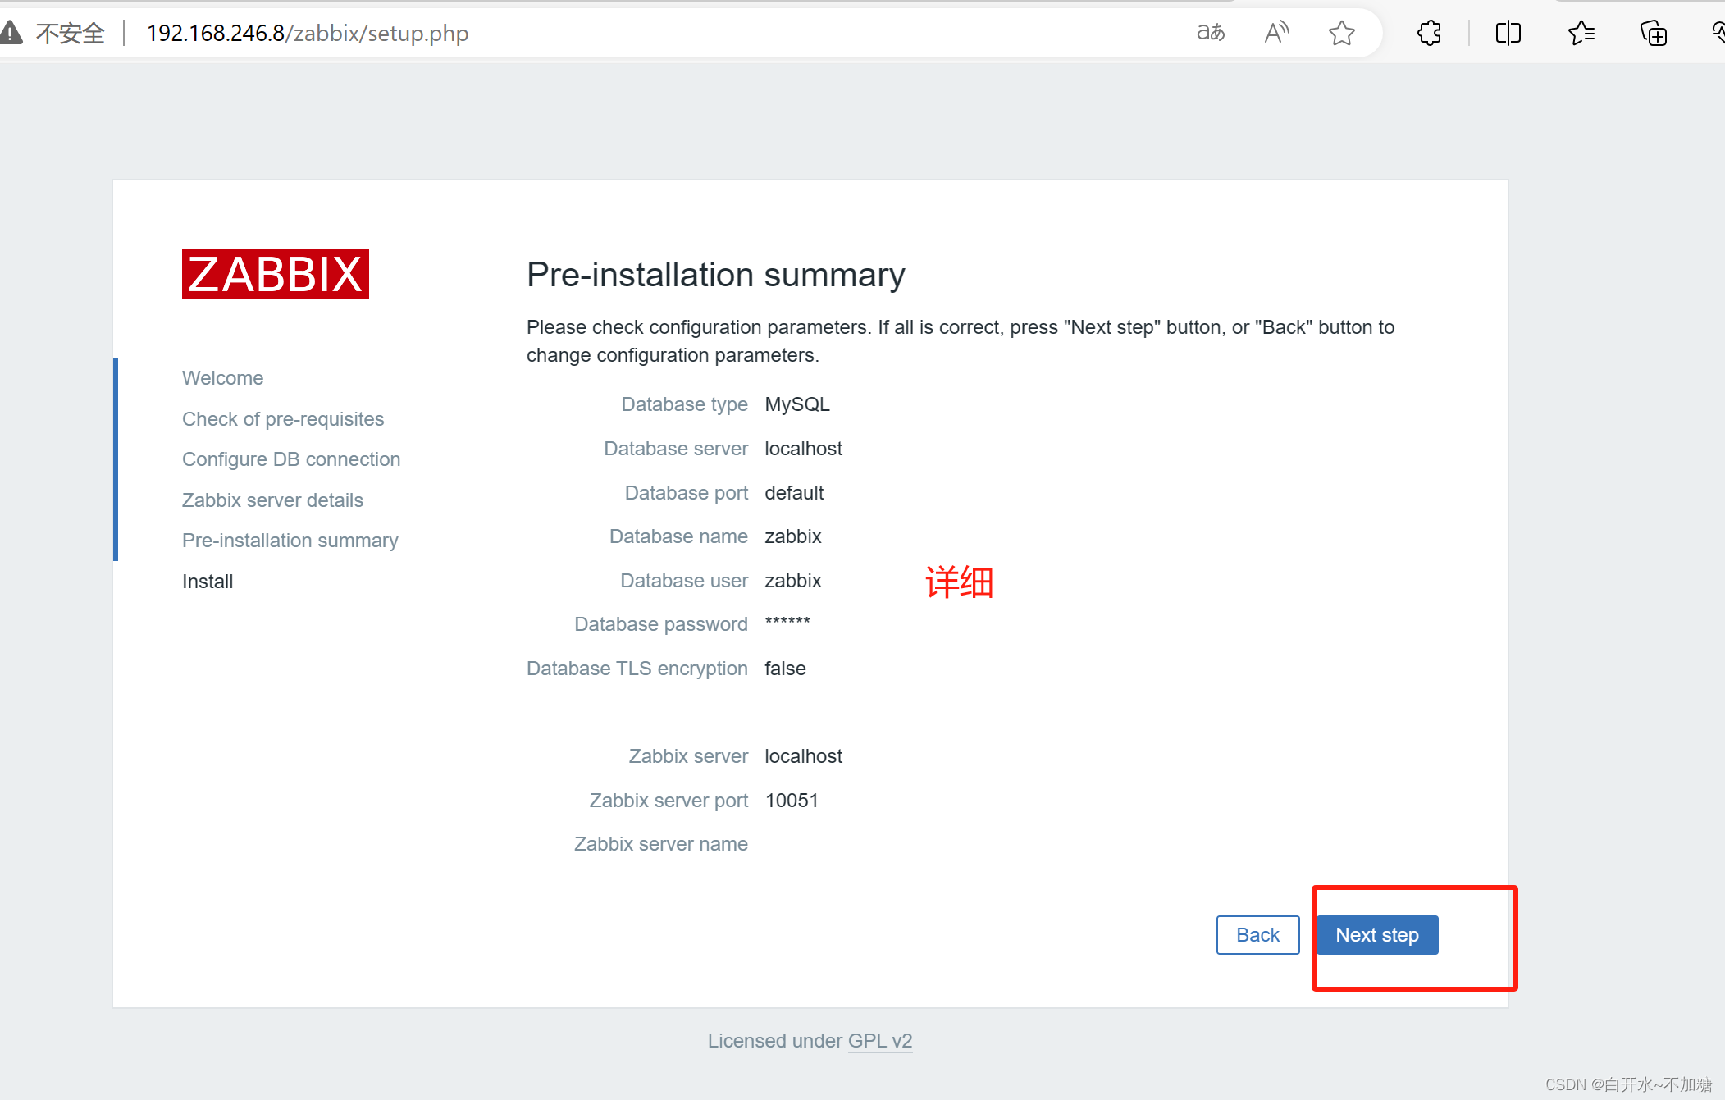Select the Welcome setup step
The image size is (1725, 1100).
point(222,378)
